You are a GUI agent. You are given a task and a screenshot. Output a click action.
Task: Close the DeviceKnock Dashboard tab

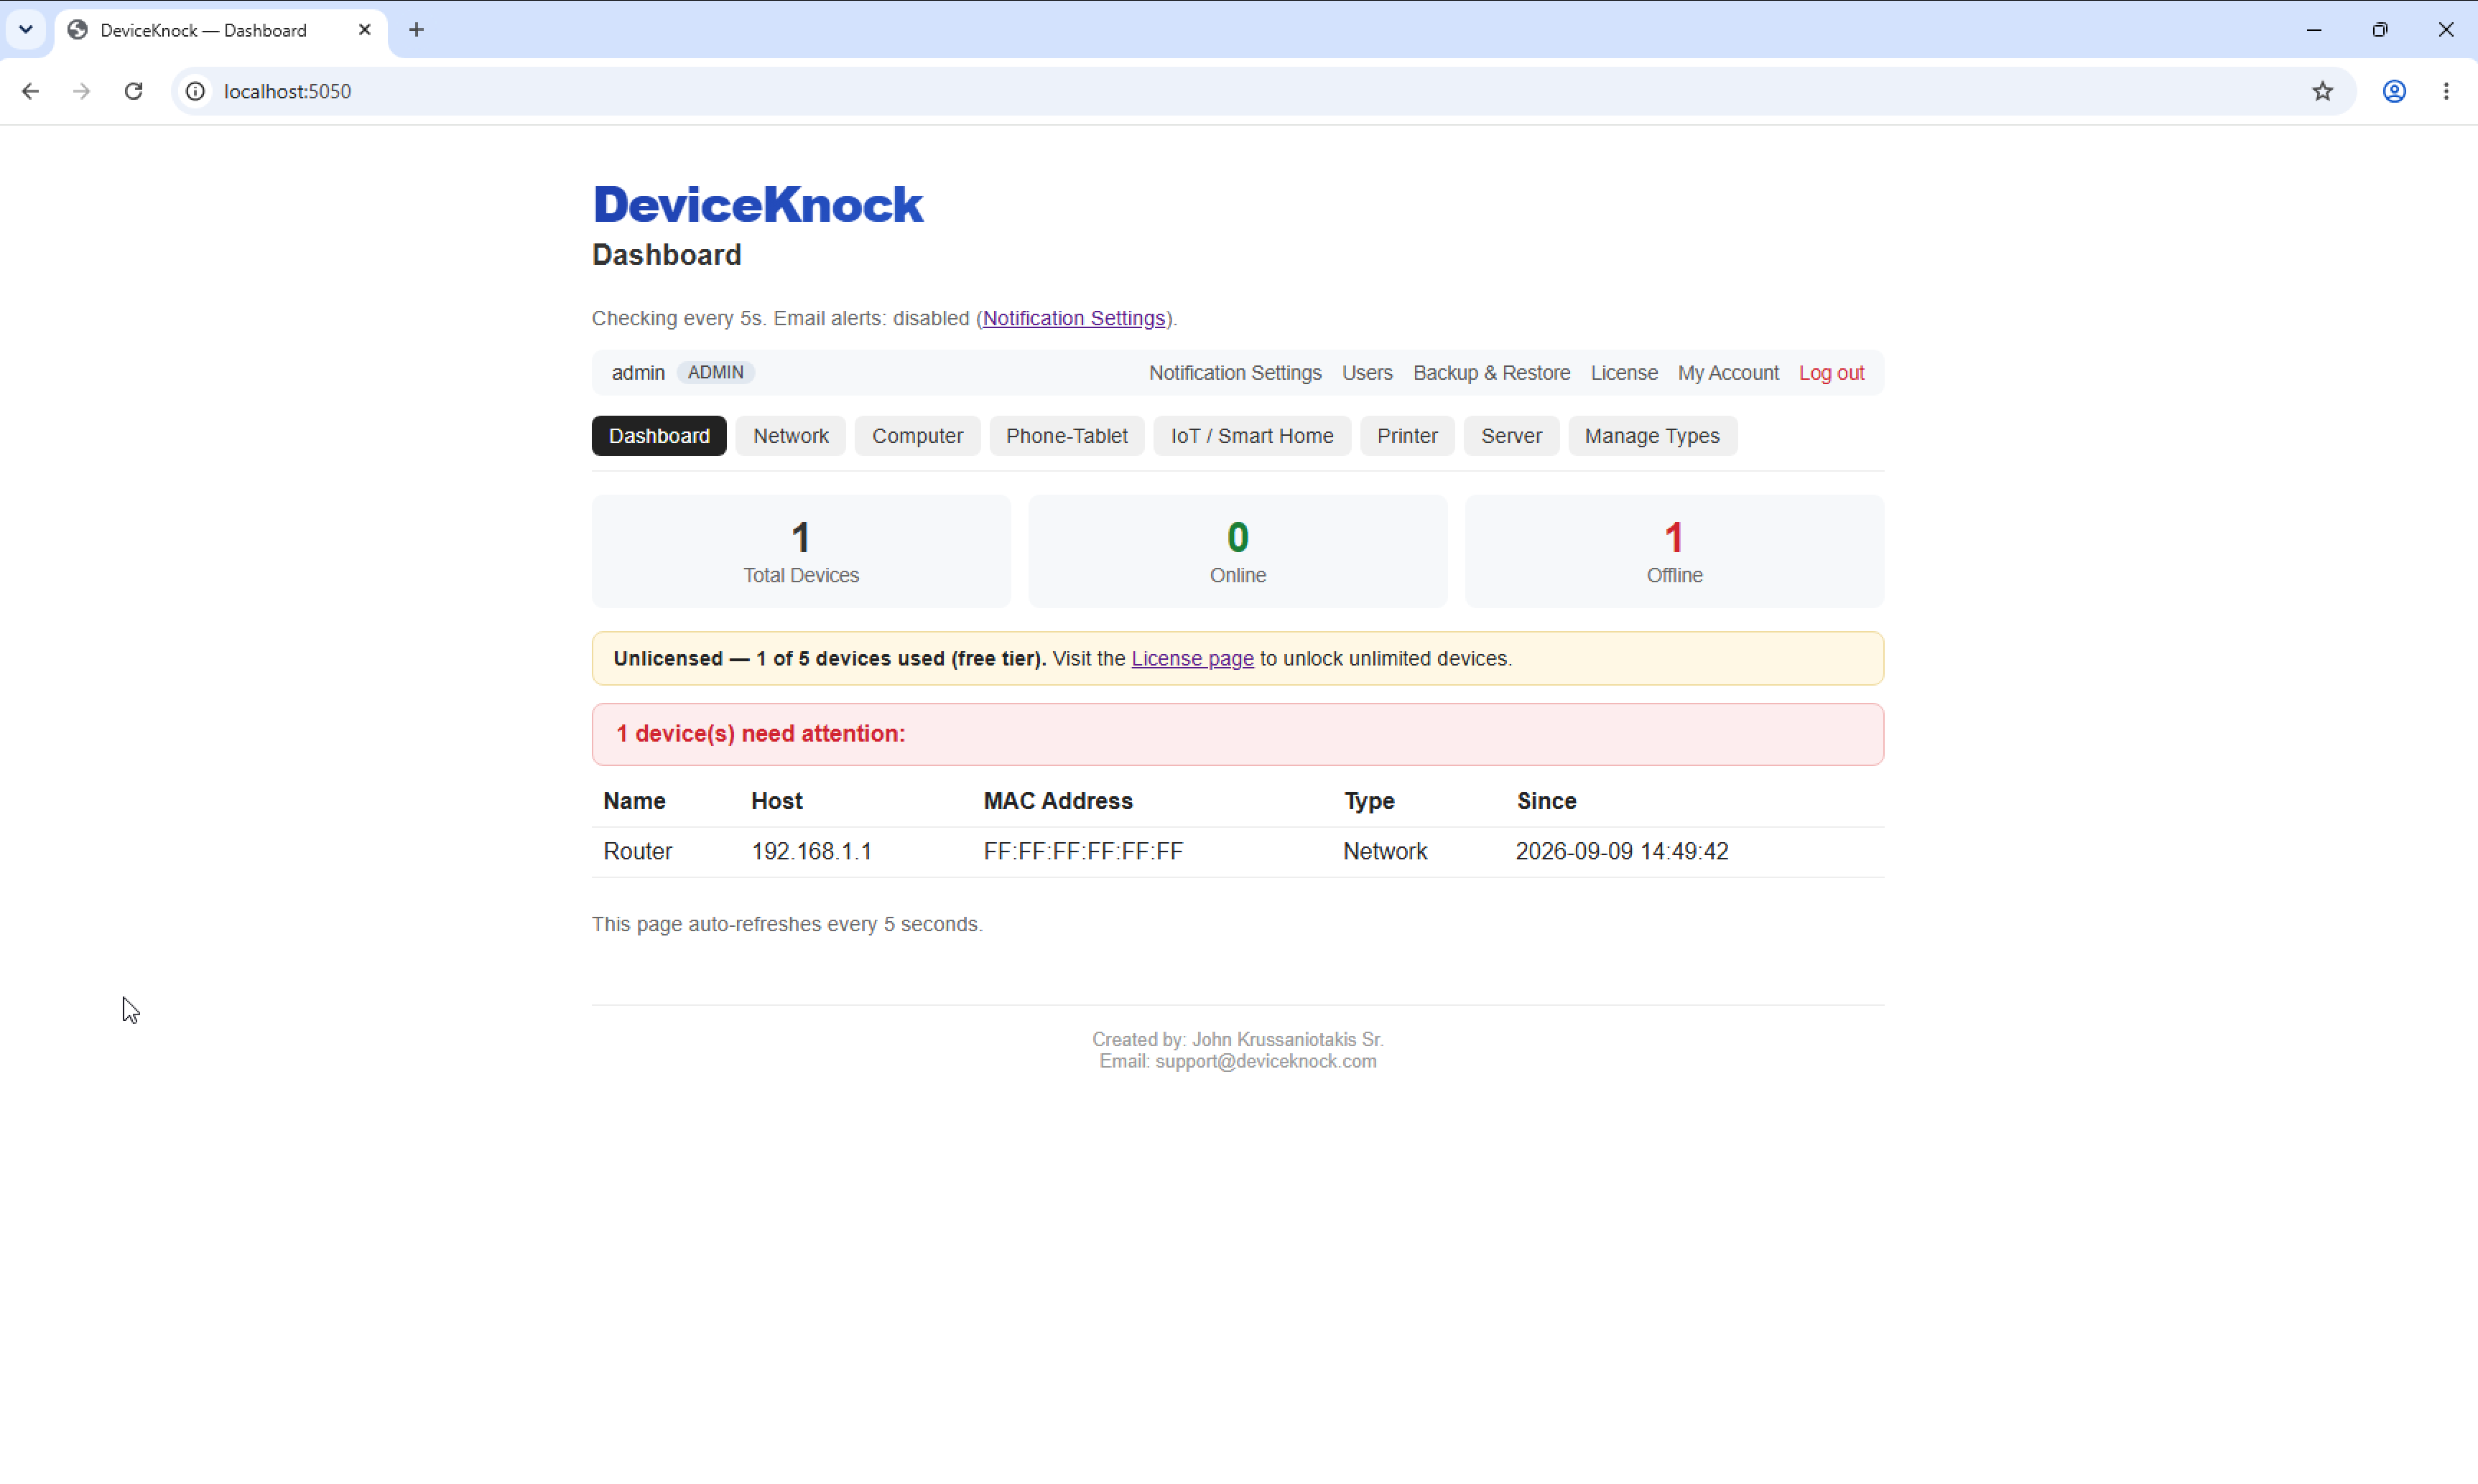(x=365, y=30)
